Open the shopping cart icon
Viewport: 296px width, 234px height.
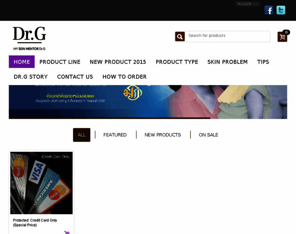pos(282,37)
